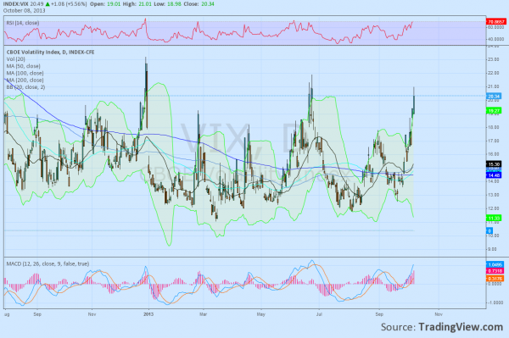Viewport: 509px width, 338px height.
Task: Open the RSI (14, close) indicator label
Action: point(22,23)
